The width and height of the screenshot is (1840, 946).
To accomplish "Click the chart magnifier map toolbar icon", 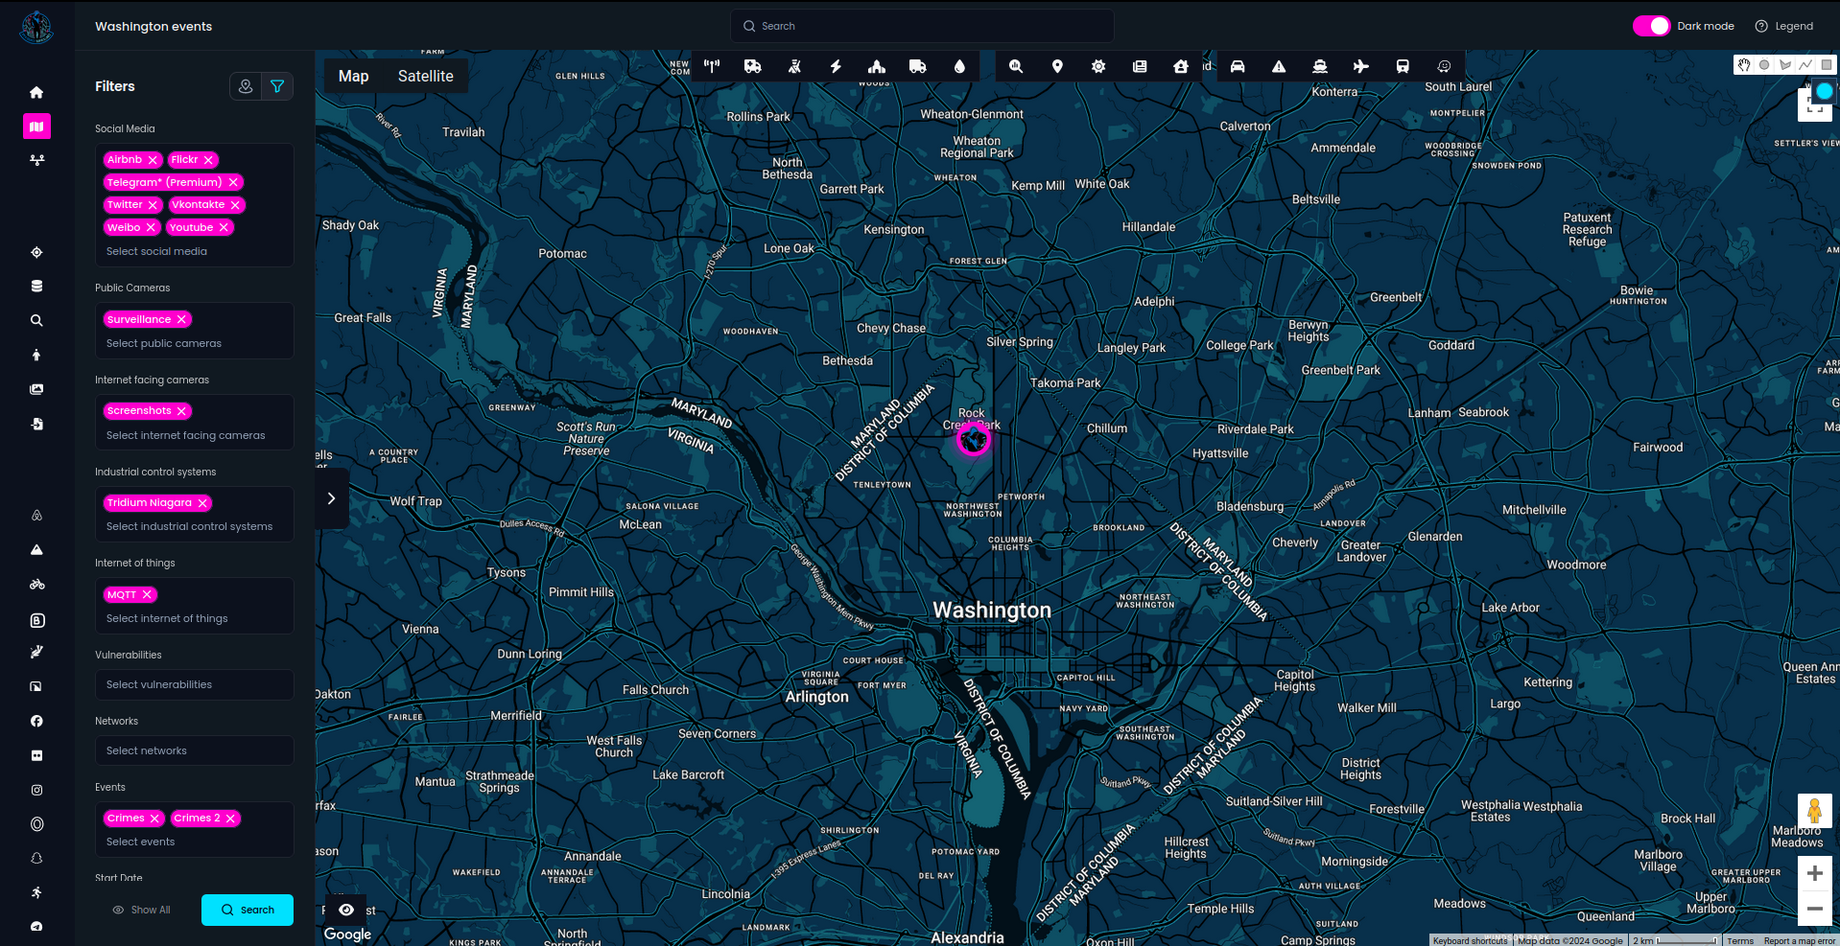I will [x=1016, y=66].
